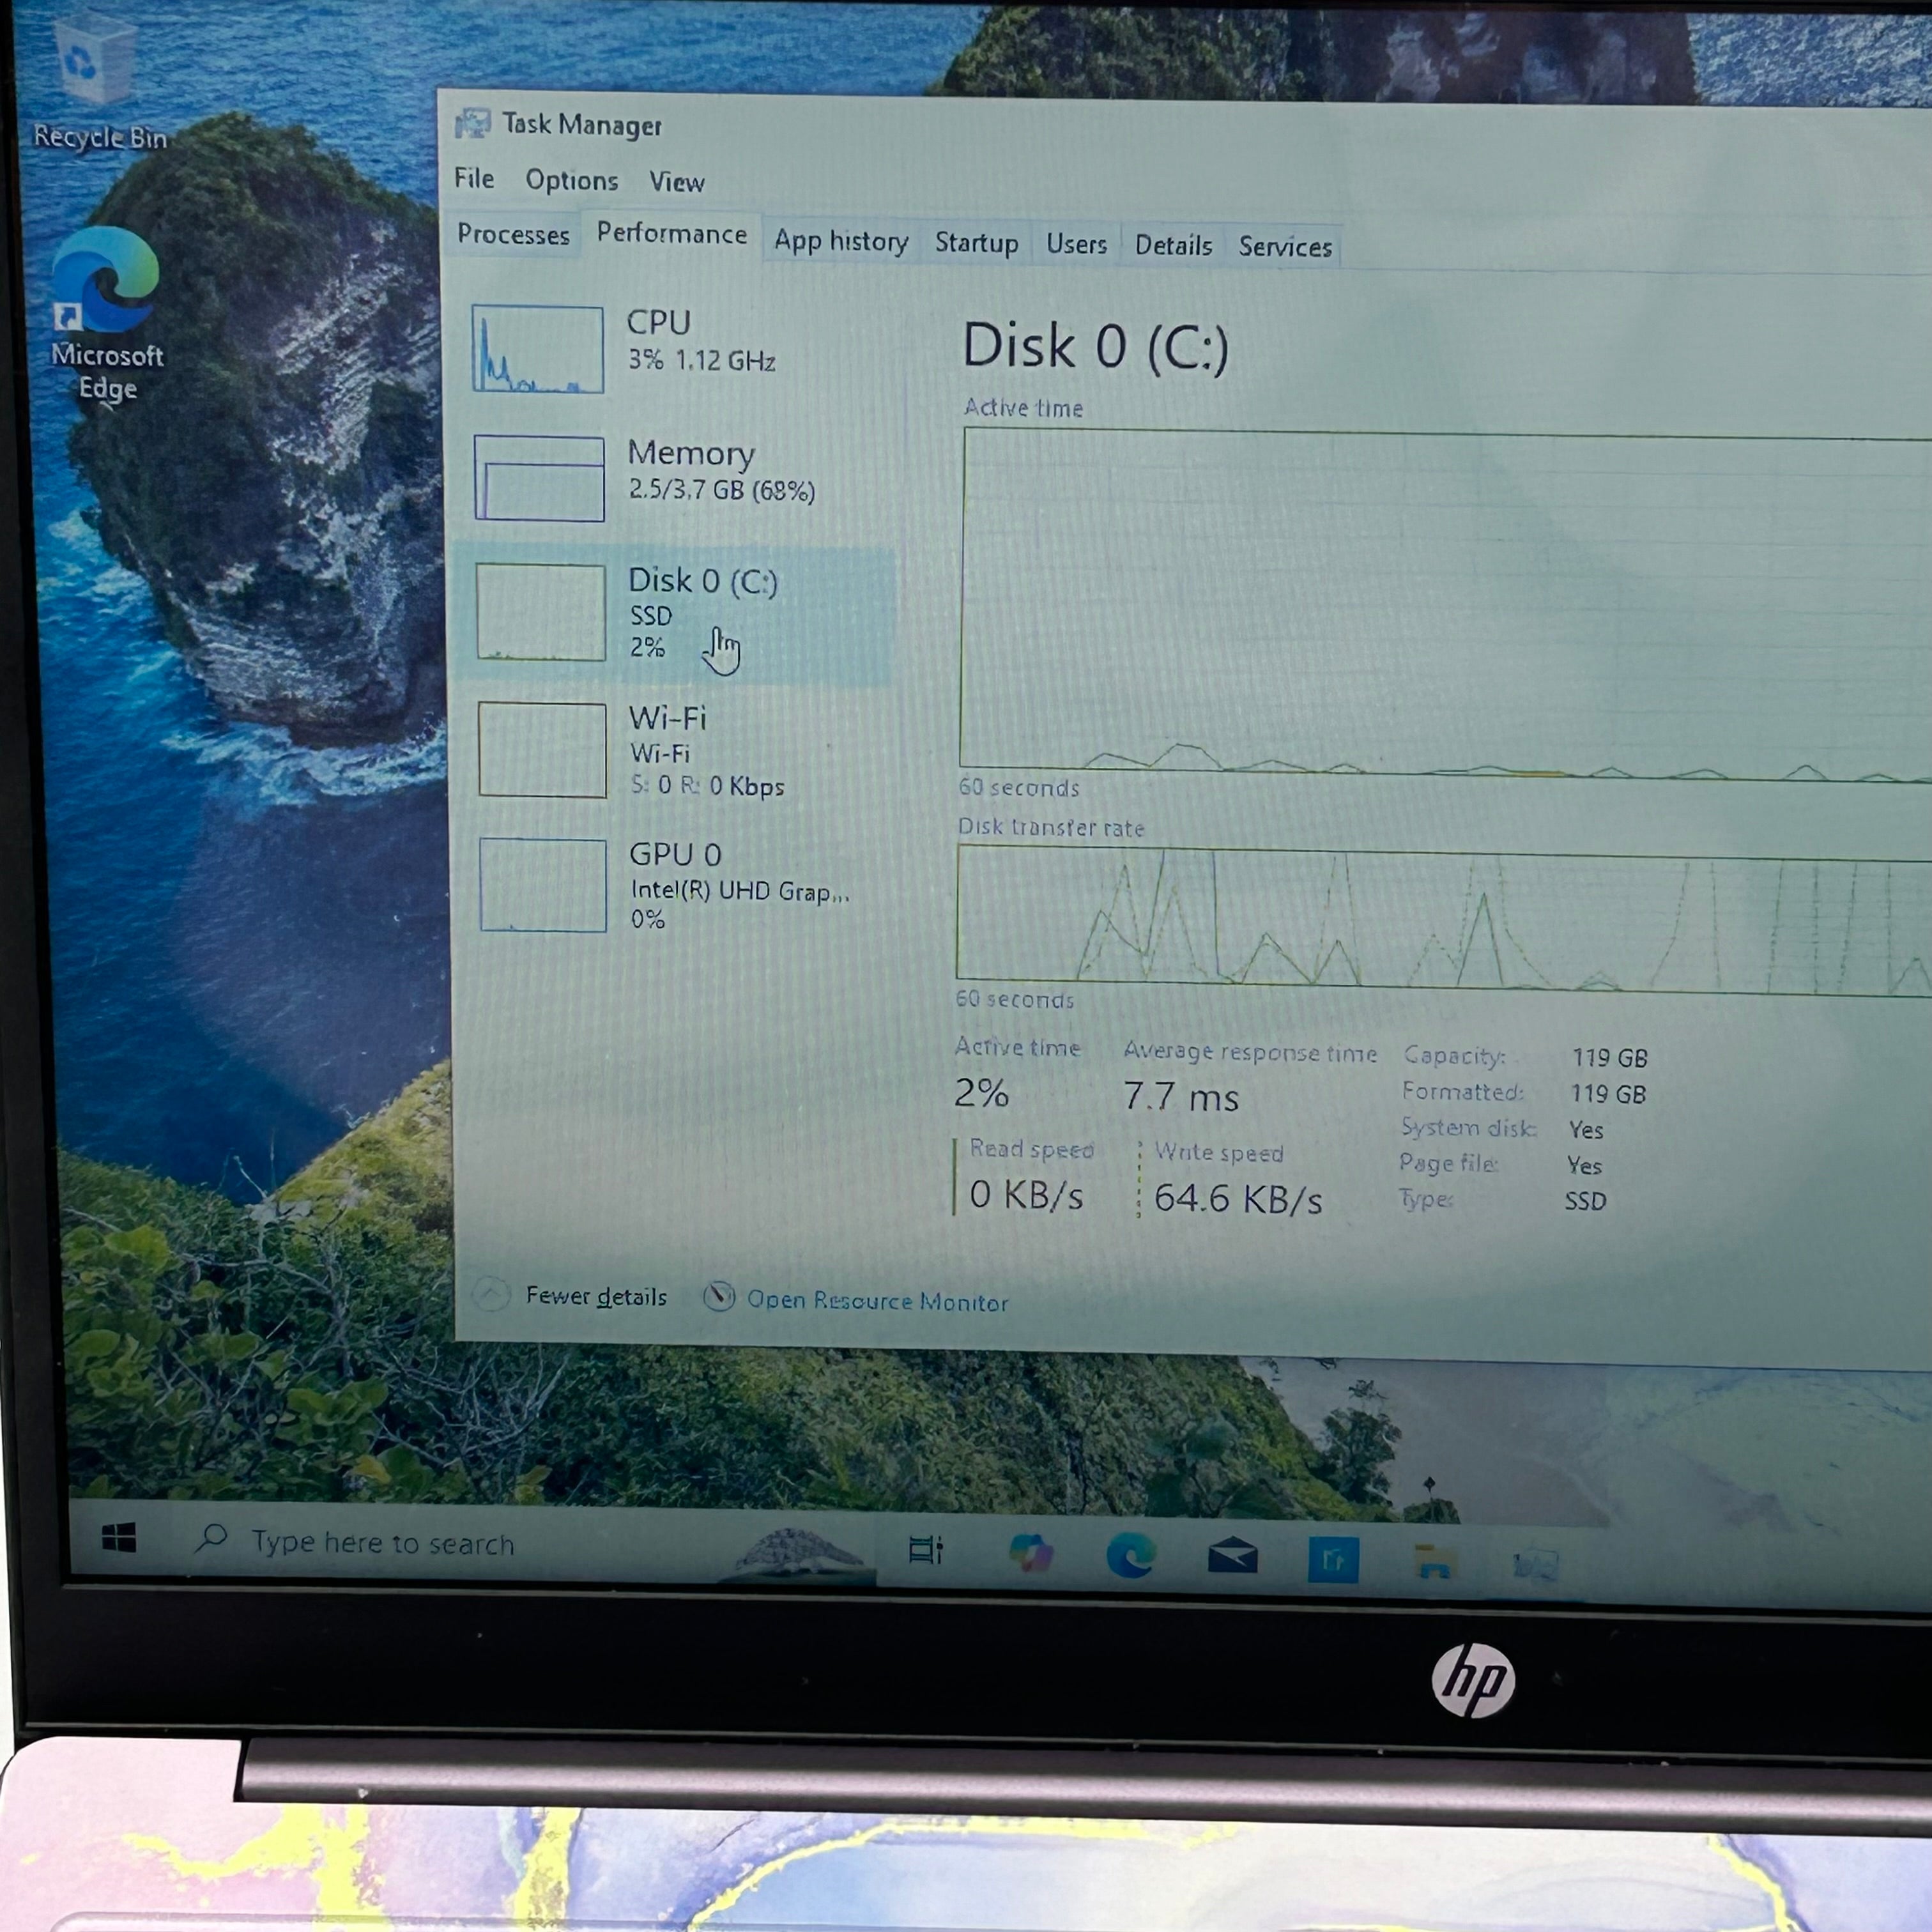Click the Open Resource Monitor link

click(x=877, y=1300)
